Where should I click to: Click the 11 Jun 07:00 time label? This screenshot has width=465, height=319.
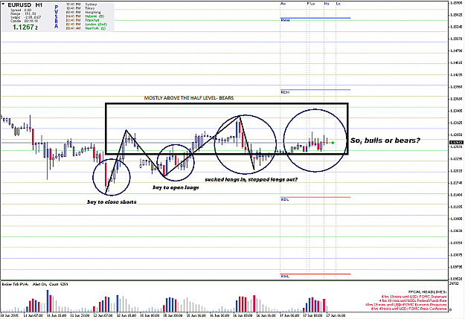(x=33, y=315)
